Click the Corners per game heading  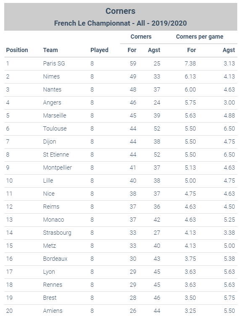[199, 37]
